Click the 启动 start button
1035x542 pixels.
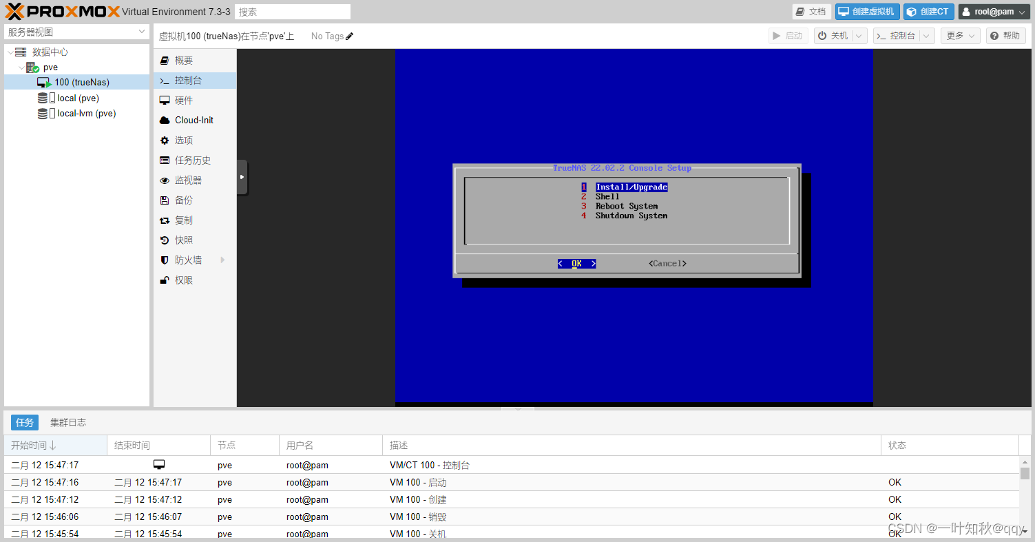pos(788,36)
